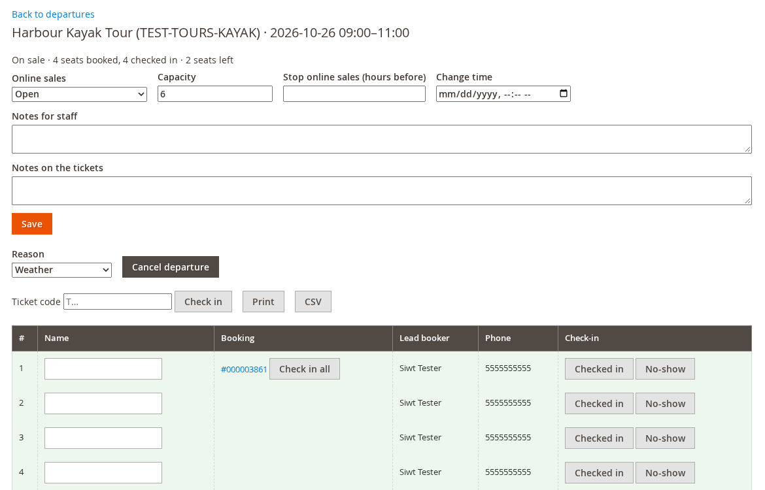Export the list as CSV
765x490 pixels.
(x=313, y=302)
